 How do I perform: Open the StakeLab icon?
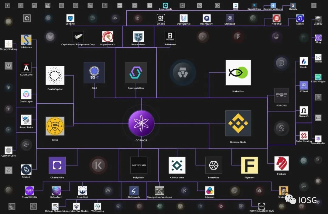230,18
